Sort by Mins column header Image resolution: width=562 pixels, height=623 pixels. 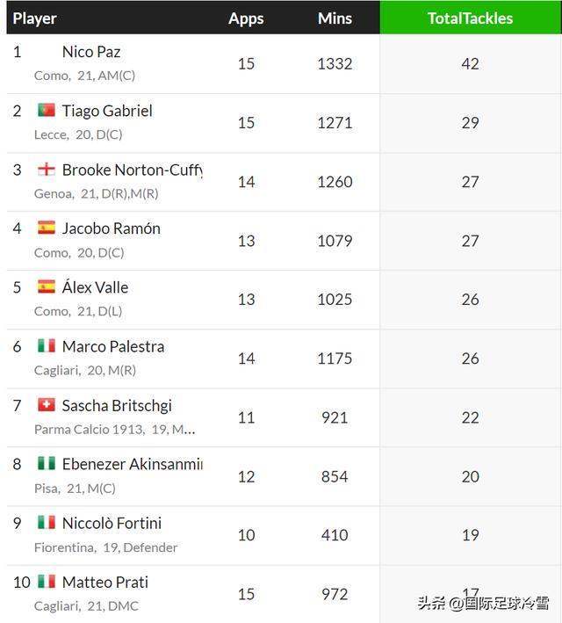(x=335, y=18)
